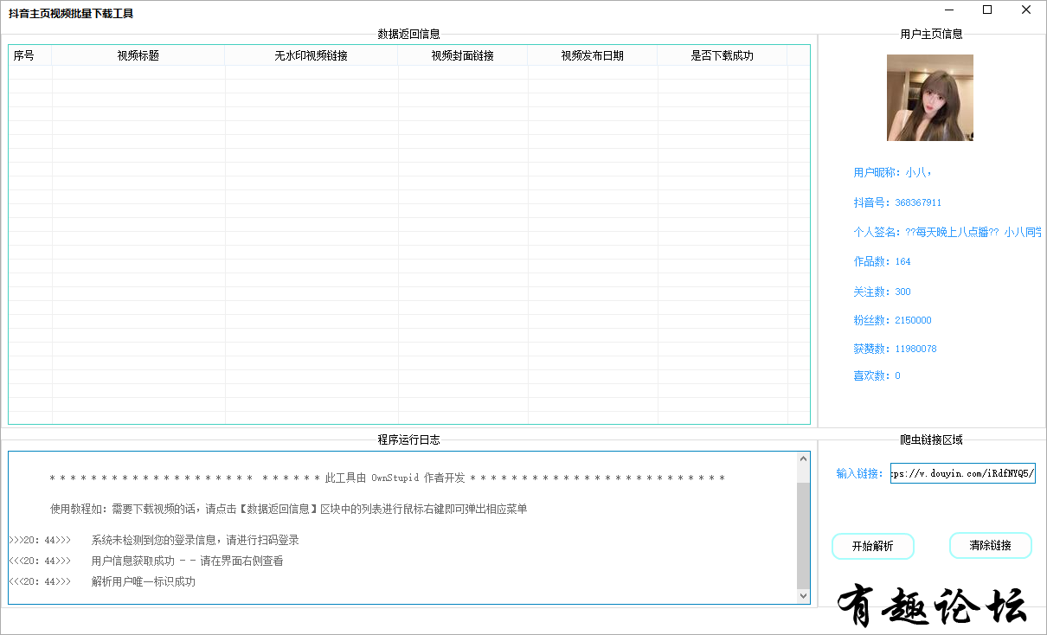Select the 无水印视频链接 column header
The width and height of the screenshot is (1047, 635).
pos(312,55)
